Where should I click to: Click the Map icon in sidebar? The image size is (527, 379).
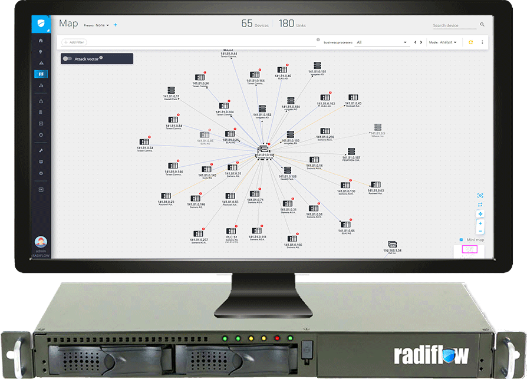coord(41,74)
